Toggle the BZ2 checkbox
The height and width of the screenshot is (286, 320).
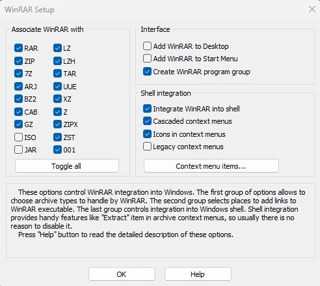(x=18, y=99)
